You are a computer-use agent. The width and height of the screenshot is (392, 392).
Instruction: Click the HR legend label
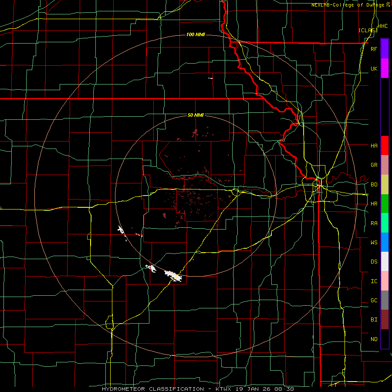click(x=374, y=204)
